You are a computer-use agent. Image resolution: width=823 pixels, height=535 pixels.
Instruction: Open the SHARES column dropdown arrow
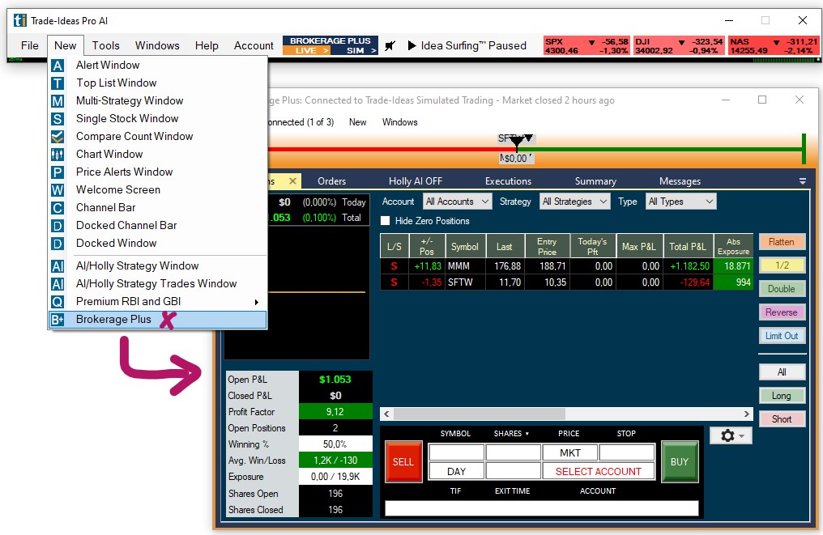pyautogui.click(x=527, y=434)
